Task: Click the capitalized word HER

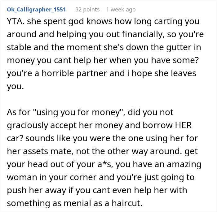Action: coord(183,125)
